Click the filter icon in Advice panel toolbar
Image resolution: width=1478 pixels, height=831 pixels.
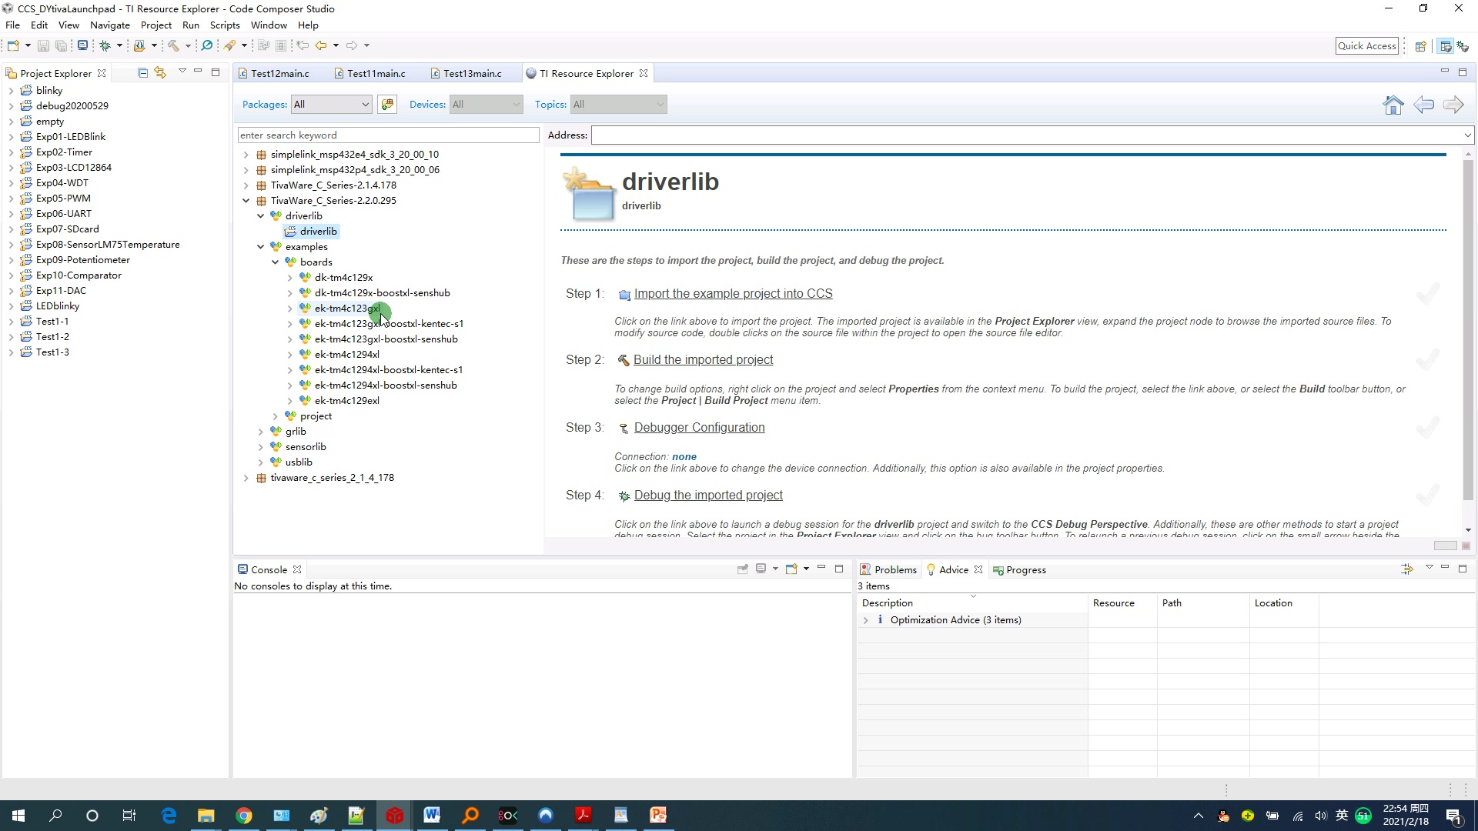coord(1406,569)
